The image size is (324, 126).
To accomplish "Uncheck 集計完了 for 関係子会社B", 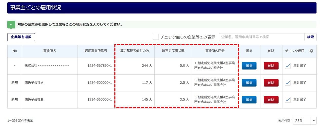I will click(288, 100).
